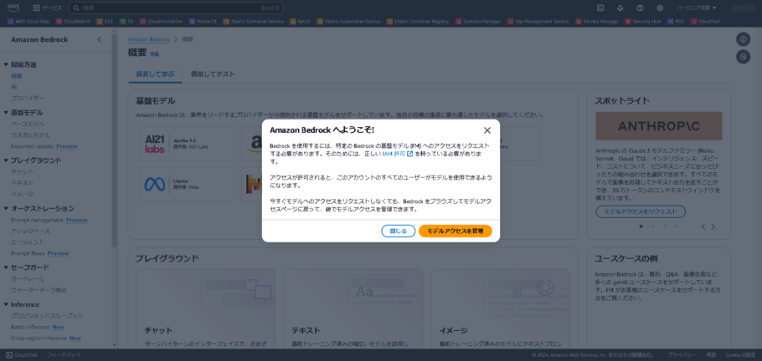Open the Batch shortcut
The width and height of the screenshot is (762, 361).
pos(301,22)
